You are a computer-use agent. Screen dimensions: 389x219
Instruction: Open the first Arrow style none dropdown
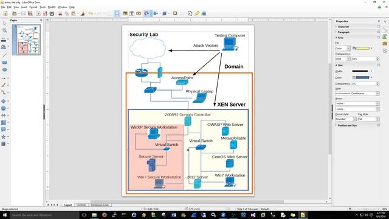357,103
